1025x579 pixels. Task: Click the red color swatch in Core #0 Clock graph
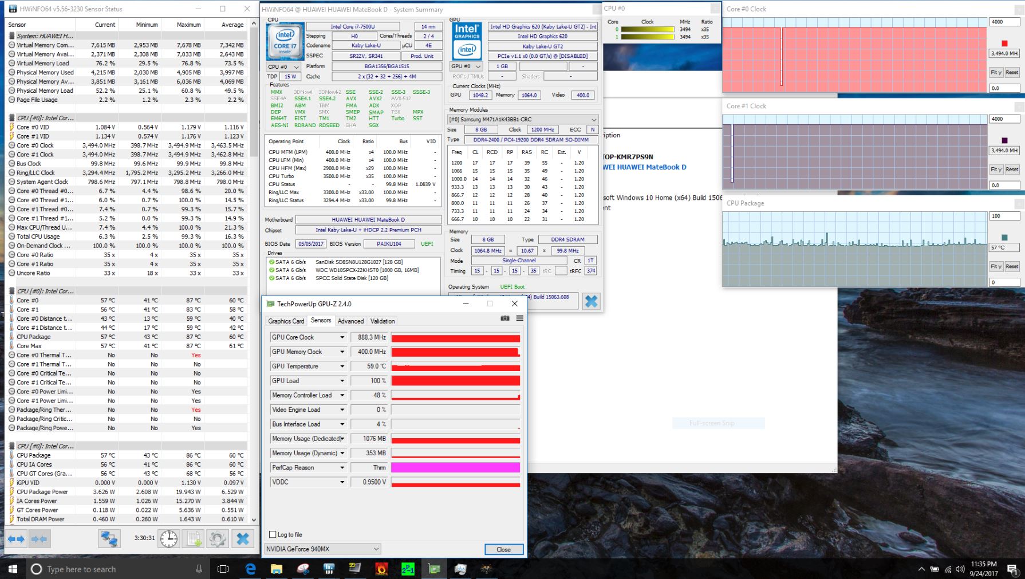click(1004, 44)
